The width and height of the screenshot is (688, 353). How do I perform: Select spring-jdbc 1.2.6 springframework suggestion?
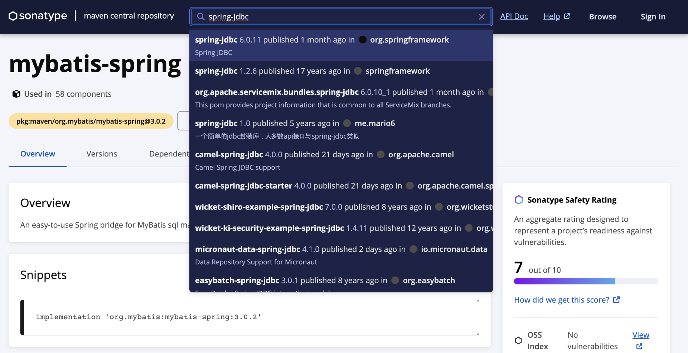click(x=341, y=71)
